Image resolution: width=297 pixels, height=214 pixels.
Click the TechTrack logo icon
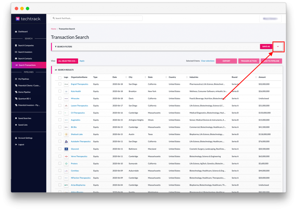18,19
